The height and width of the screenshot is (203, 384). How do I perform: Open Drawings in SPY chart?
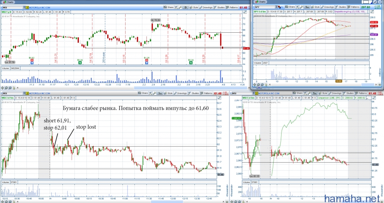pos(327,7)
